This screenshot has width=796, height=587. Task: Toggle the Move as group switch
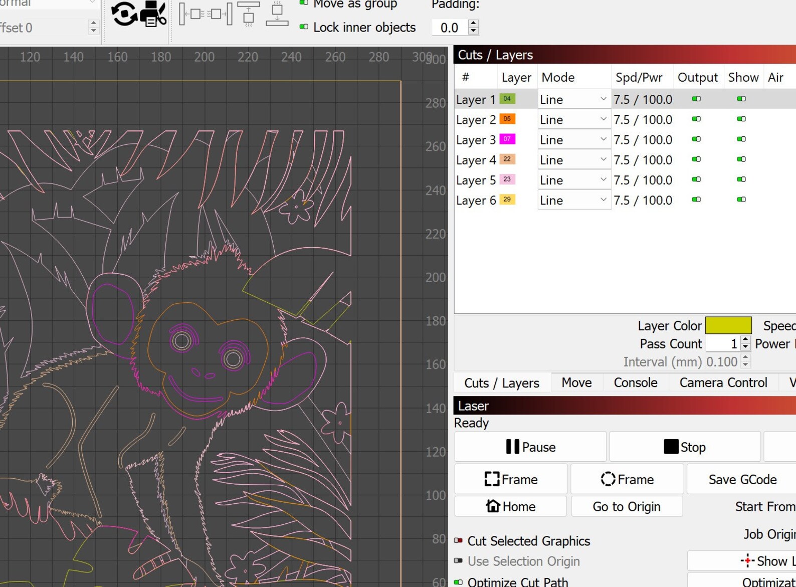(304, 3)
